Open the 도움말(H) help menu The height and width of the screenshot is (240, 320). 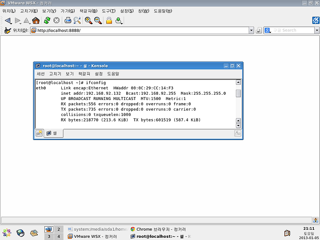point(163,11)
